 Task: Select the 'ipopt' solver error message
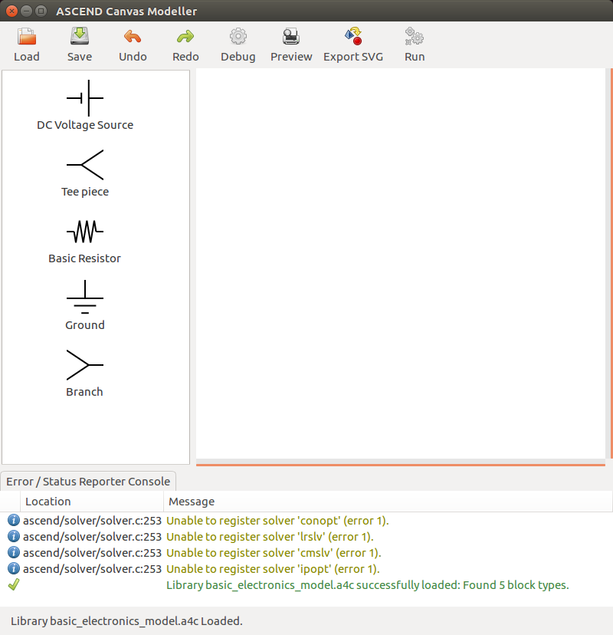[273, 569]
